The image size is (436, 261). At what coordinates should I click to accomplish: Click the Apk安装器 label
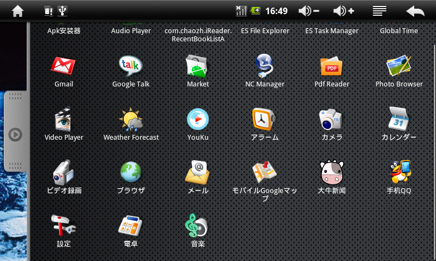64,31
